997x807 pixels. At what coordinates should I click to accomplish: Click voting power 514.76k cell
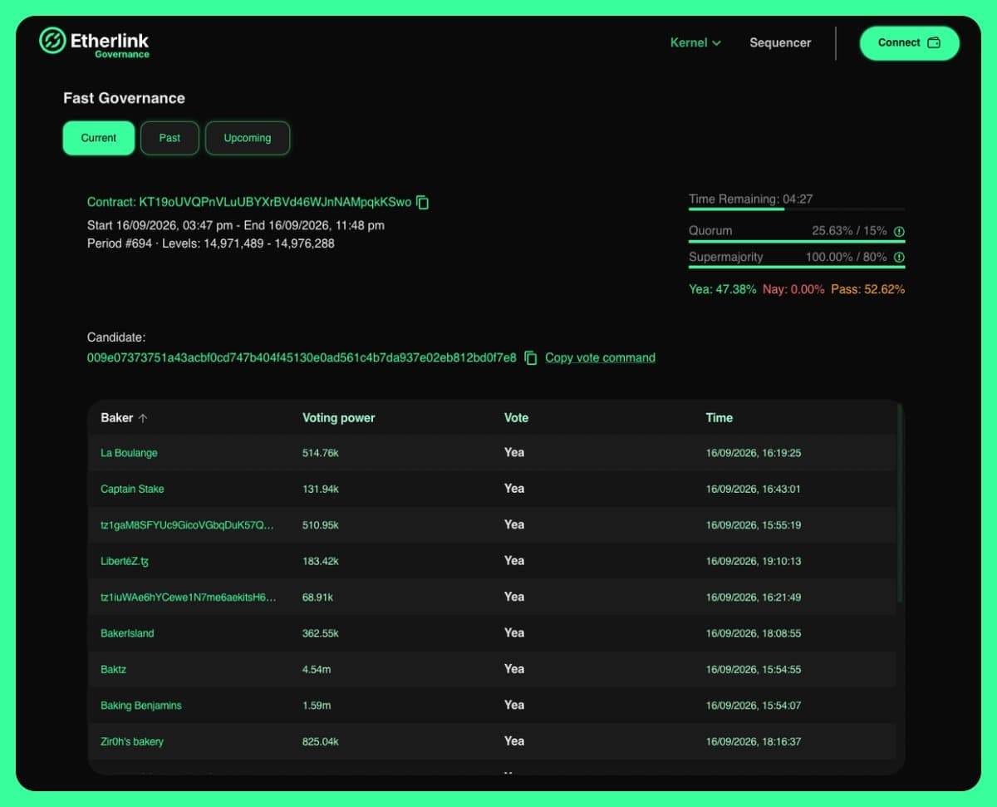point(320,453)
